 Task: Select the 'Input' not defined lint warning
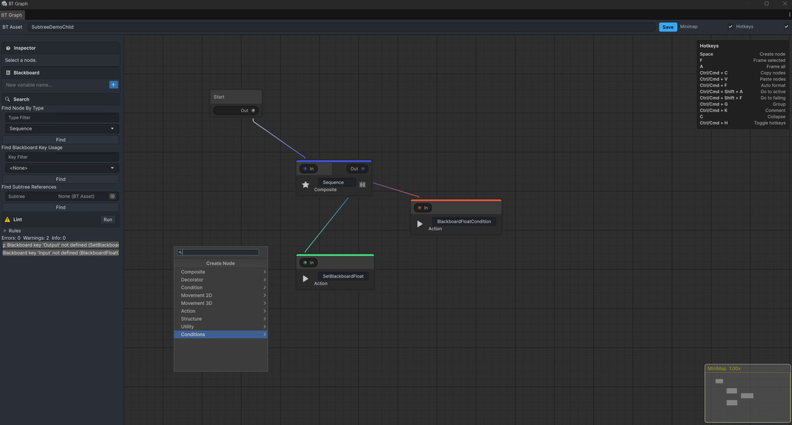(61, 253)
